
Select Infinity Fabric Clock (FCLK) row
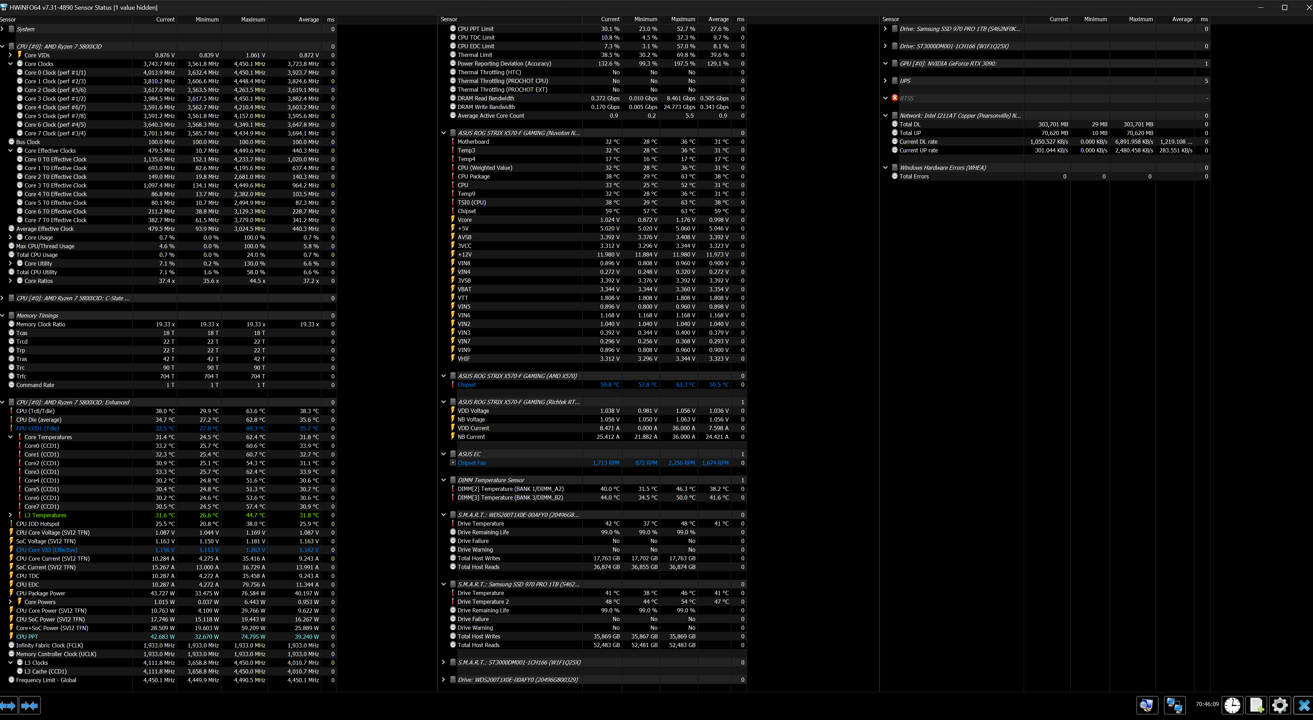168,645
